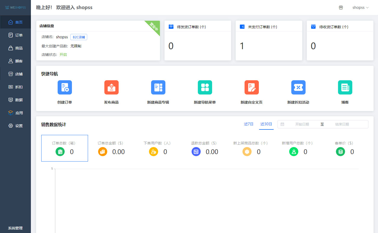Click the 新建自定义页 icon
Image resolution: width=378 pixels, height=233 pixels.
pyautogui.click(x=252, y=88)
